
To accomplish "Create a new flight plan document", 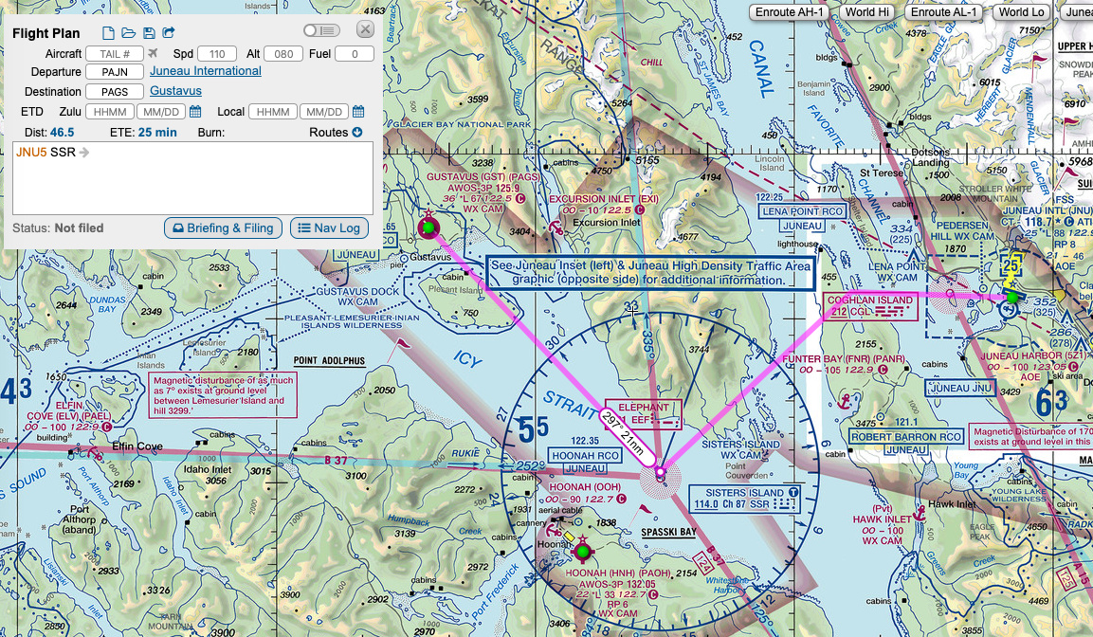I will [x=108, y=33].
